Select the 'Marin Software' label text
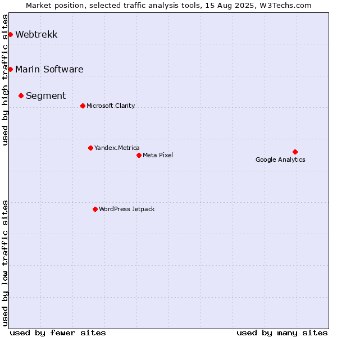The width and height of the screenshot is (337, 337). point(49,70)
